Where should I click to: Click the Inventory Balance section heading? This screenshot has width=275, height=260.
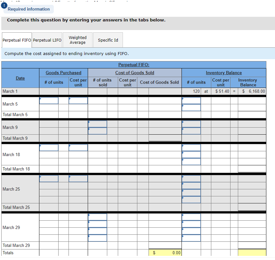pos(224,73)
